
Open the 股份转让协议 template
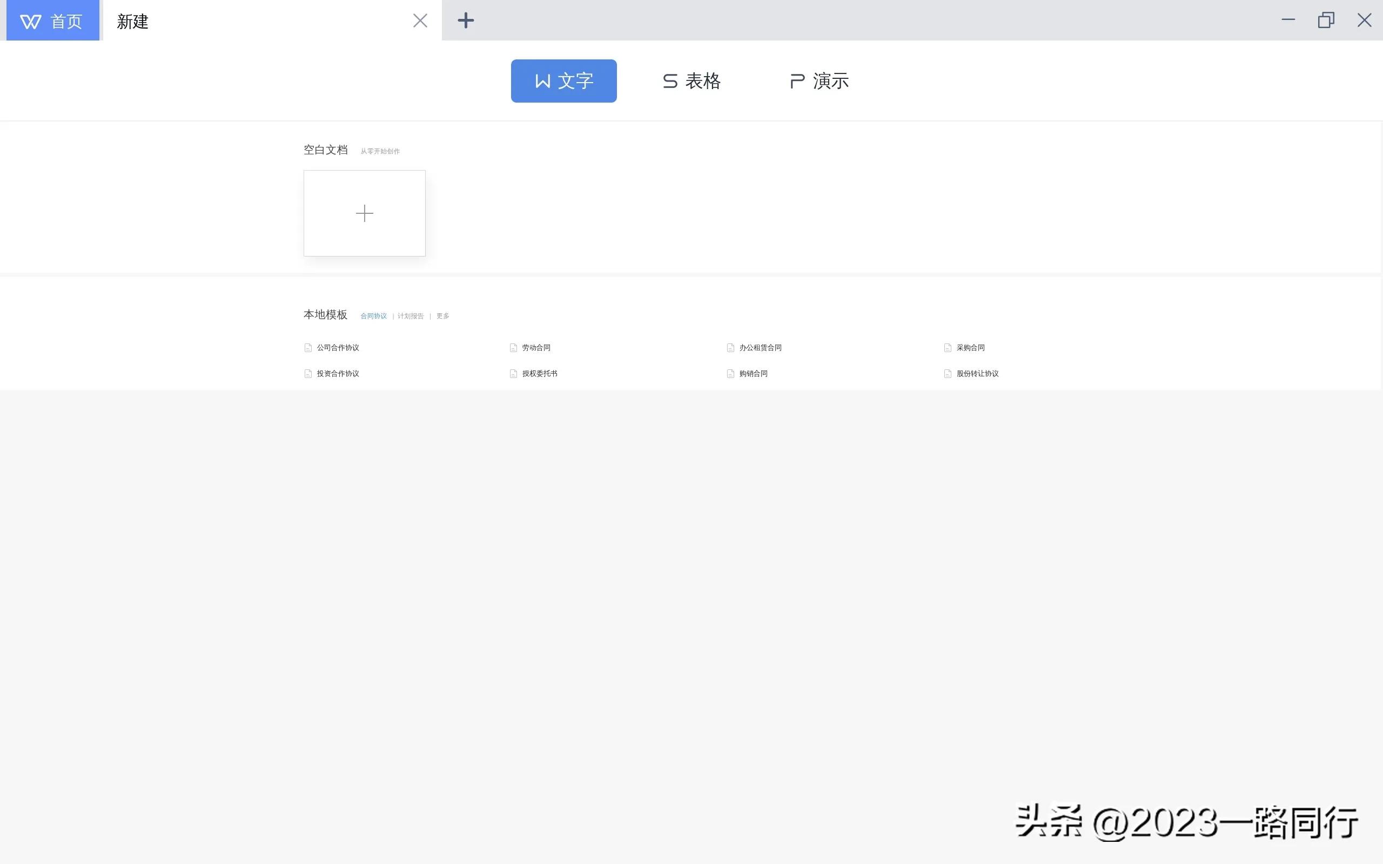tap(977, 374)
